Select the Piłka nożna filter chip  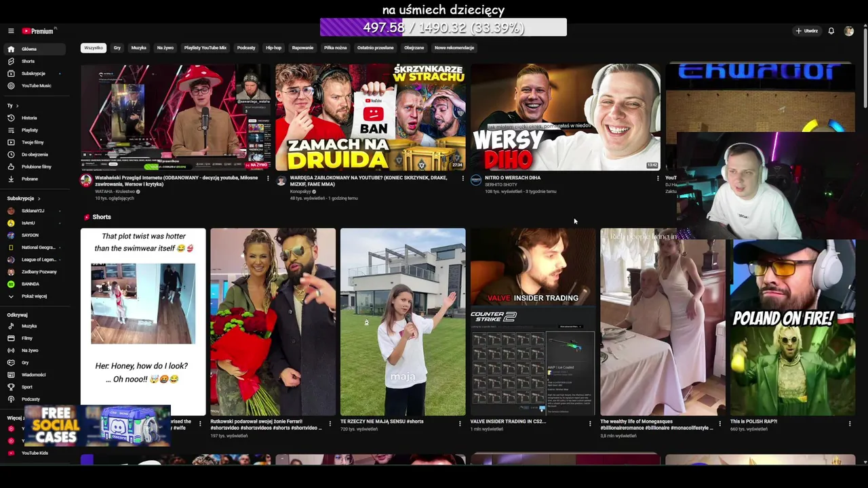coord(335,48)
